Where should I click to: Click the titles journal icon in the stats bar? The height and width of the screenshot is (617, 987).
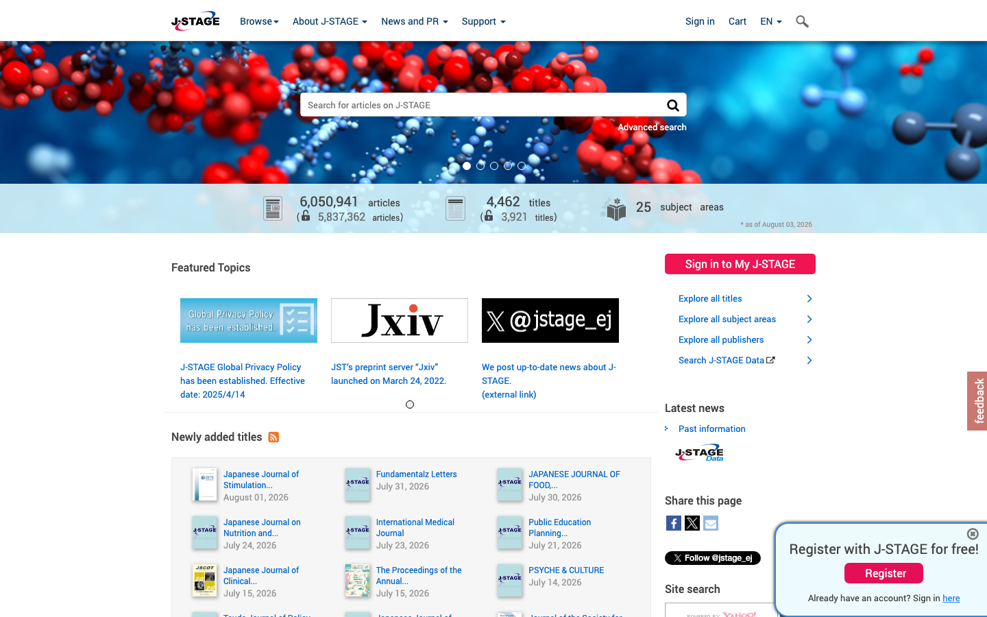[455, 208]
